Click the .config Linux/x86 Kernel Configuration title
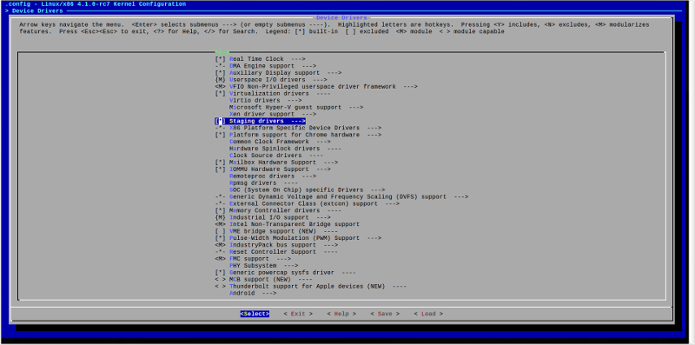Screen dimensions: 695x345 (96, 4)
